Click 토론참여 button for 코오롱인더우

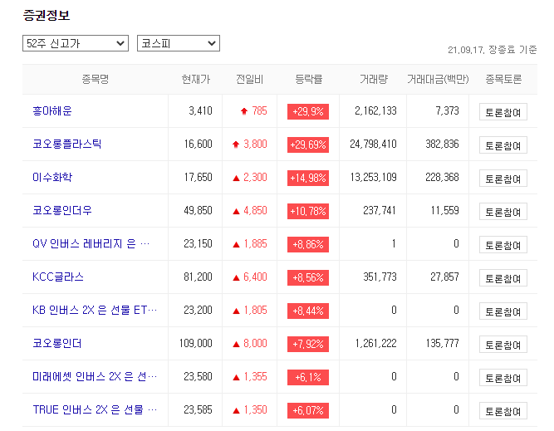coord(503,212)
